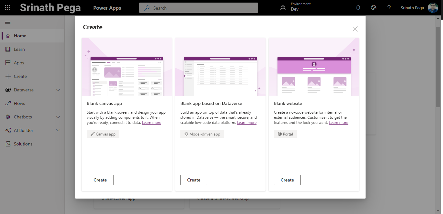Expand the Chatbots navigation section
The image size is (443, 214).
tap(58, 117)
